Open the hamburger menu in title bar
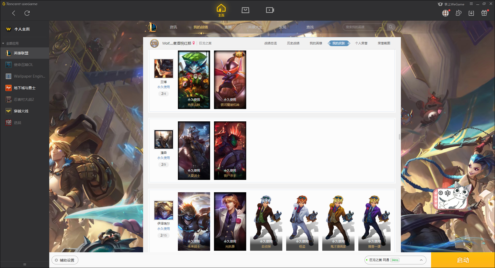 [471, 4]
